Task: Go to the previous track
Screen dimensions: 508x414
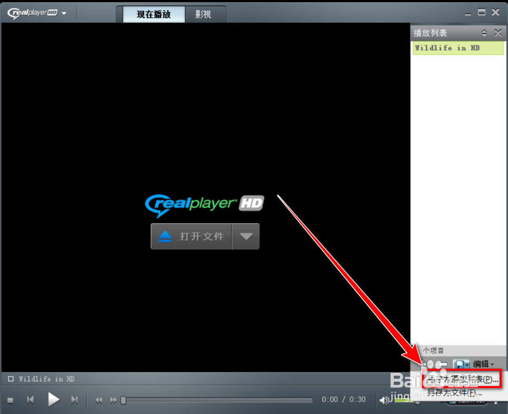Action: coord(31,400)
